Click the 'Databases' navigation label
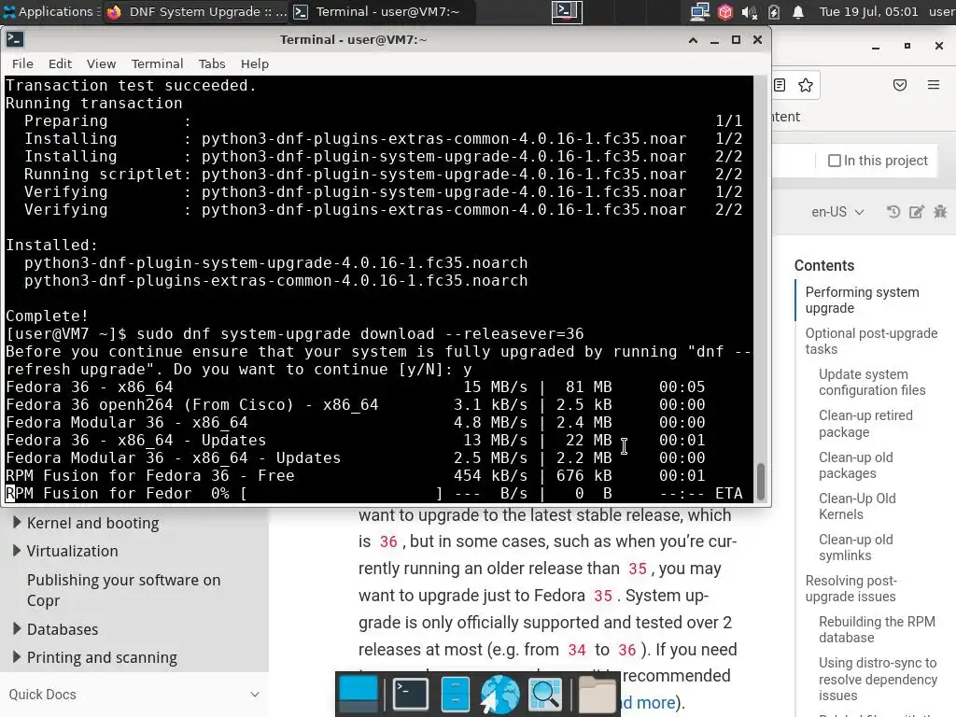Viewport: 956px width, 717px height. [63, 629]
